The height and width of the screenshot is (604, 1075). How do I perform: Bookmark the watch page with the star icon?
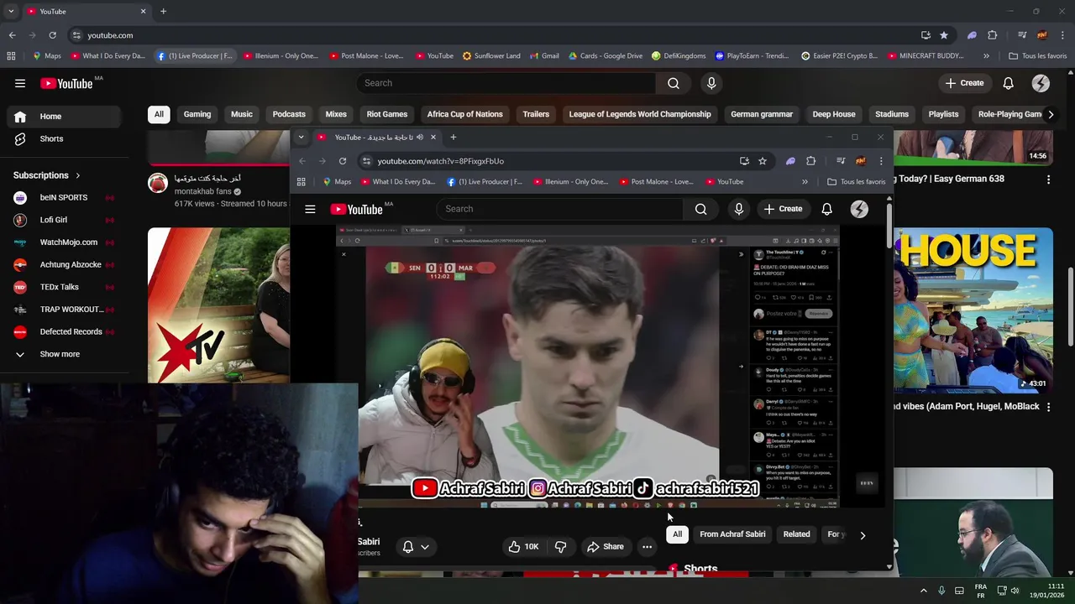pyautogui.click(x=763, y=161)
